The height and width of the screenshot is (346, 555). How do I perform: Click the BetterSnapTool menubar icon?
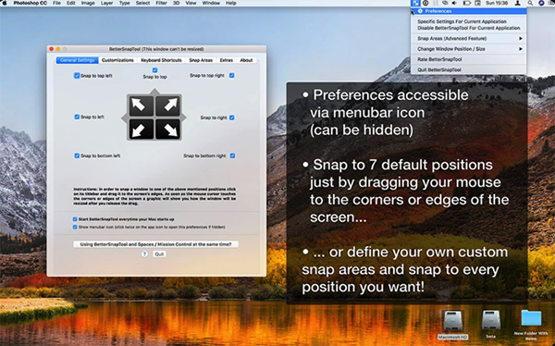click(x=415, y=3)
